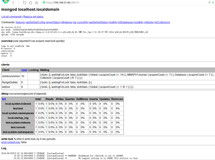Bookmark the page with the star icon
The height and width of the screenshot is (160, 215).
(37, 2)
